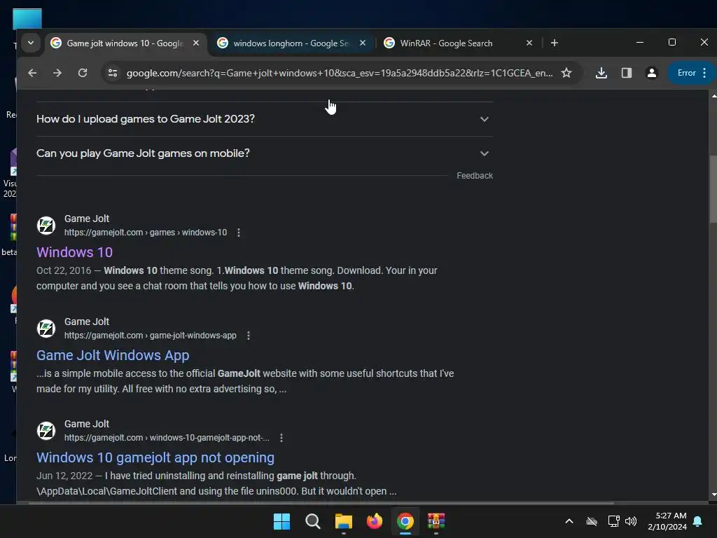717x538 pixels.
Task: Click Game Jolt favicon of 'Windows 10' result
Action: coord(46,226)
